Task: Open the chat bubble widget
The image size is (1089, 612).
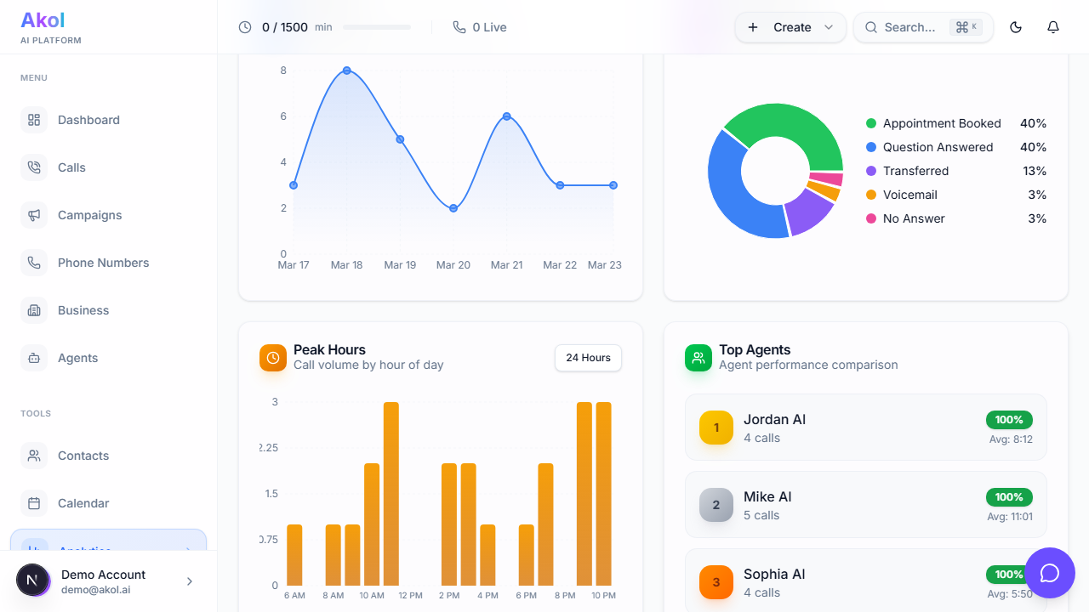Action: pos(1050,573)
